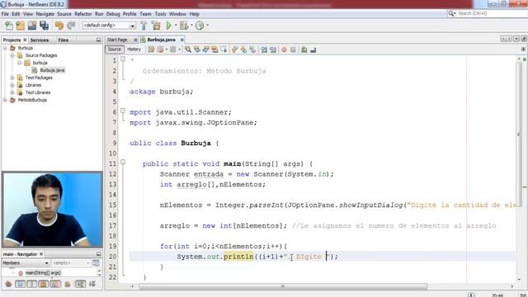Click the Source view button
This screenshot has height=297, width=528.
[114, 49]
